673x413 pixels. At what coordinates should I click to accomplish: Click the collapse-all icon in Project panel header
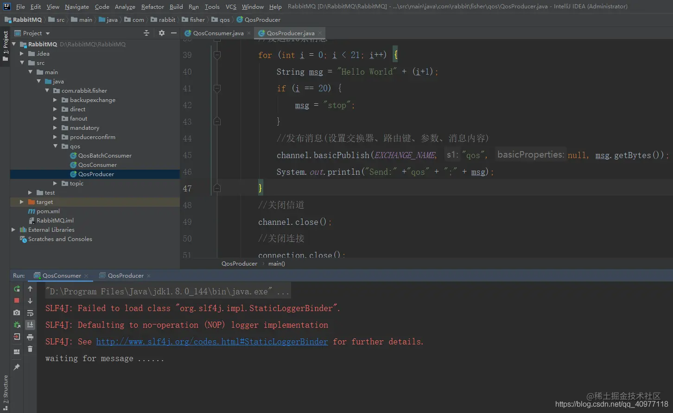[x=146, y=33]
